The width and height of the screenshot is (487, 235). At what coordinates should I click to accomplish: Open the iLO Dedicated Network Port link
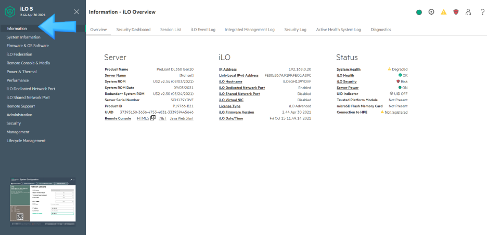(x=242, y=88)
